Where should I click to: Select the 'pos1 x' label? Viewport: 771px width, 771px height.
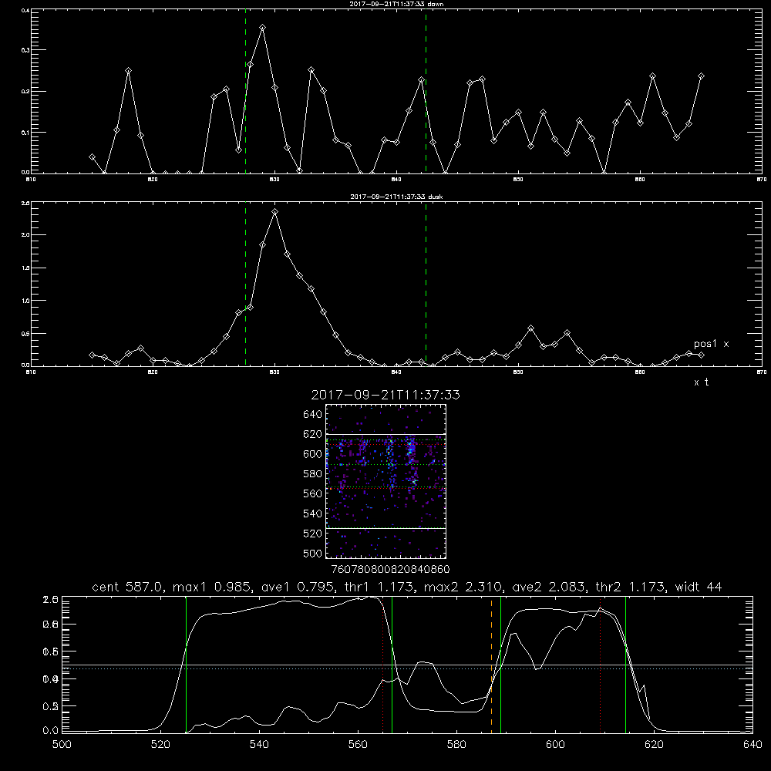coord(711,344)
